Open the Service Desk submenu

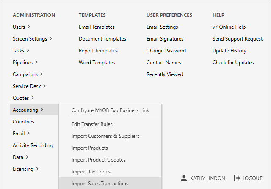(x=29, y=86)
